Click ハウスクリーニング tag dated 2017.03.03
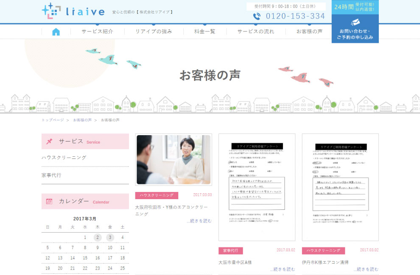The image size is (420, 275). (157, 195)
